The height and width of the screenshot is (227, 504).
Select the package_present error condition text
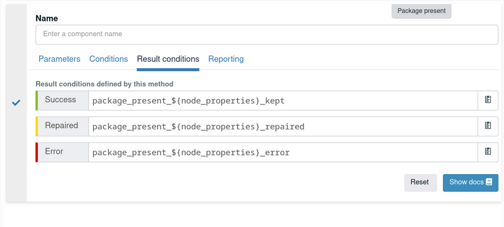(191, 153)
